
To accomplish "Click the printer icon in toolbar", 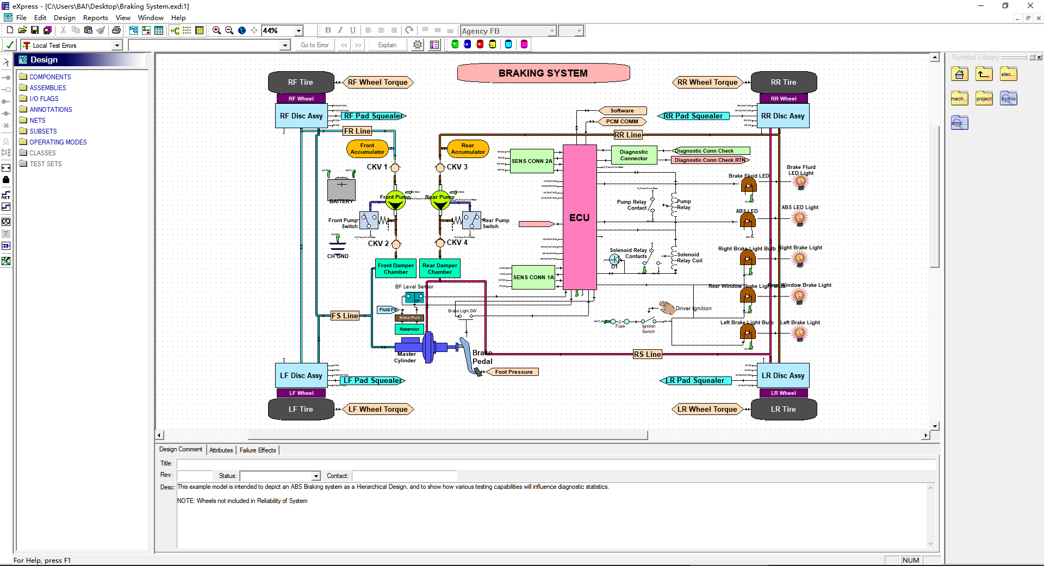I will pyautogui.click(x=116, y=30).
